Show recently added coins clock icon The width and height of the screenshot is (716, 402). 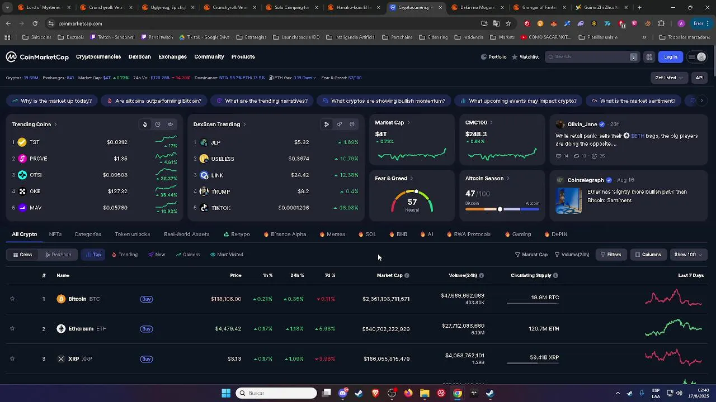coord(158,125)
